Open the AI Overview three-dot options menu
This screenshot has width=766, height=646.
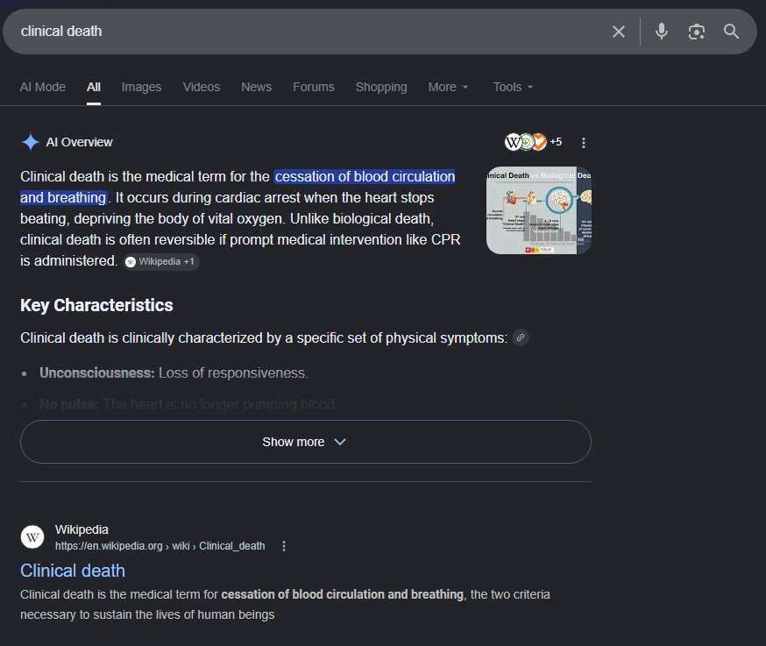tap(584, 143)
